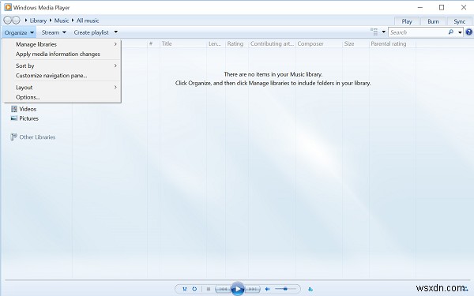The image size is (474, 296).
Task: Maximize the Windows Media Player window
Action: pos(442,7)
